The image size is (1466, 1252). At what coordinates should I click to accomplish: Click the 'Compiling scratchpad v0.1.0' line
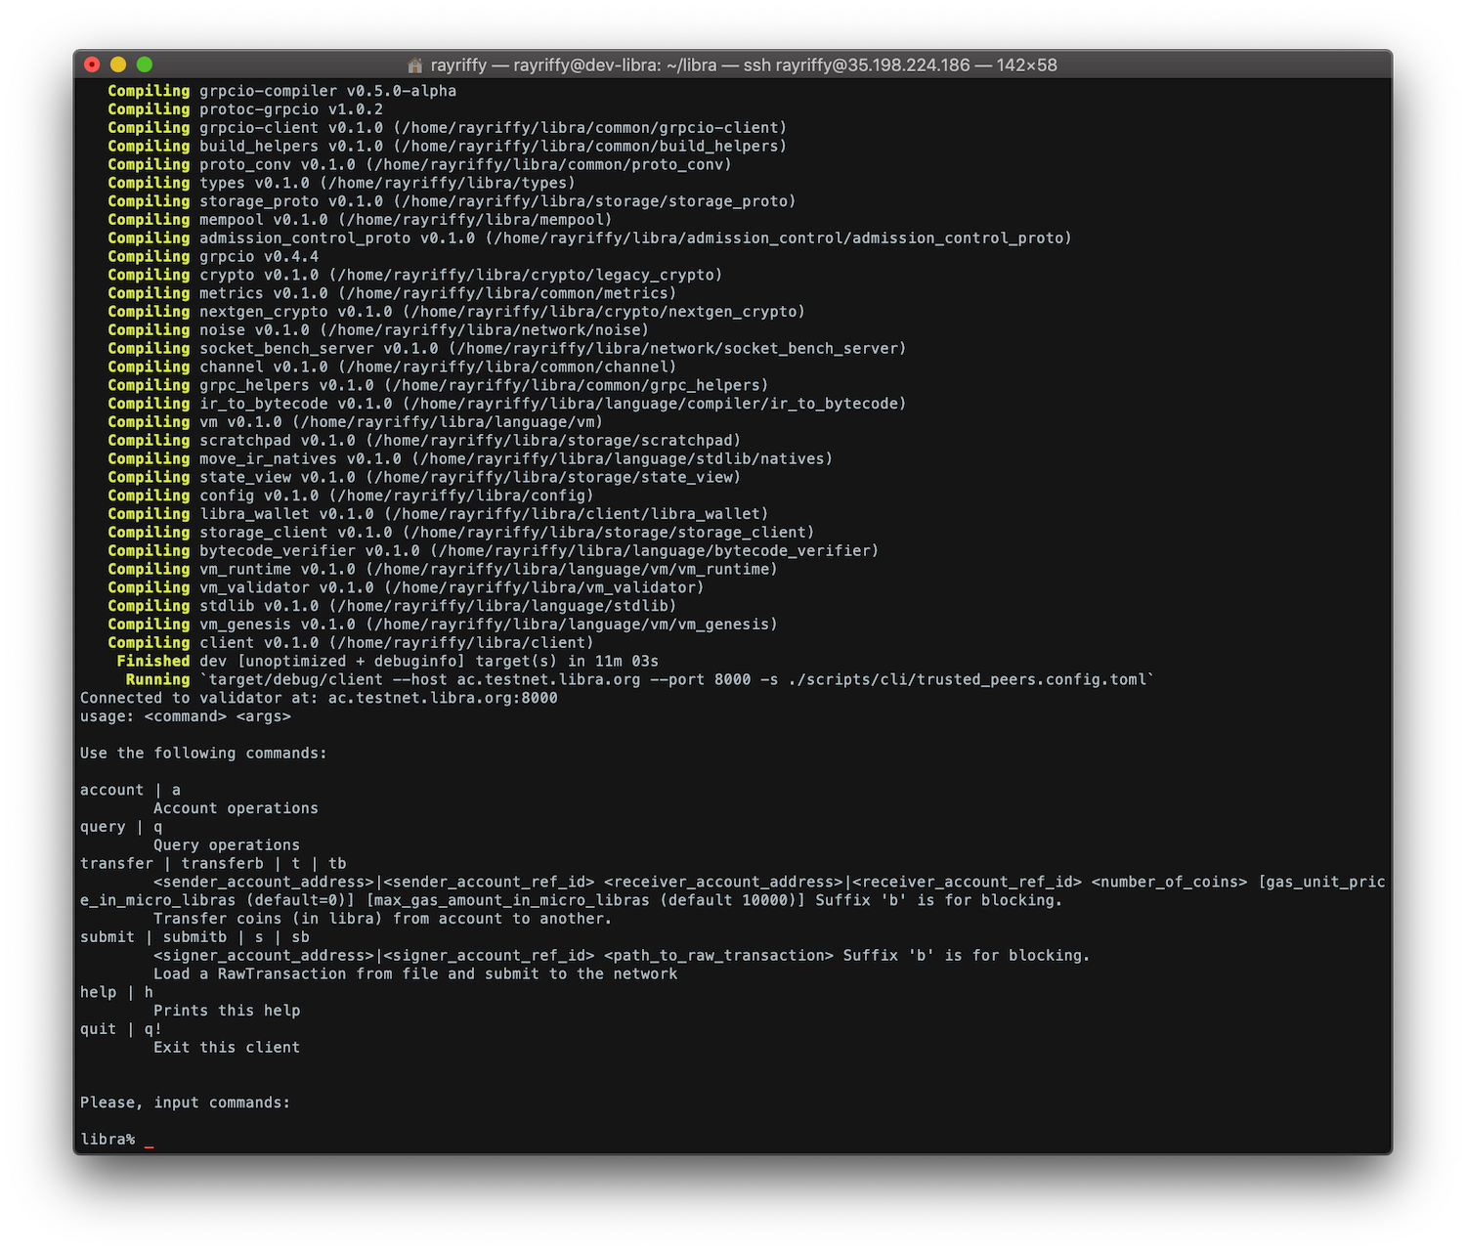pos(425,441)
